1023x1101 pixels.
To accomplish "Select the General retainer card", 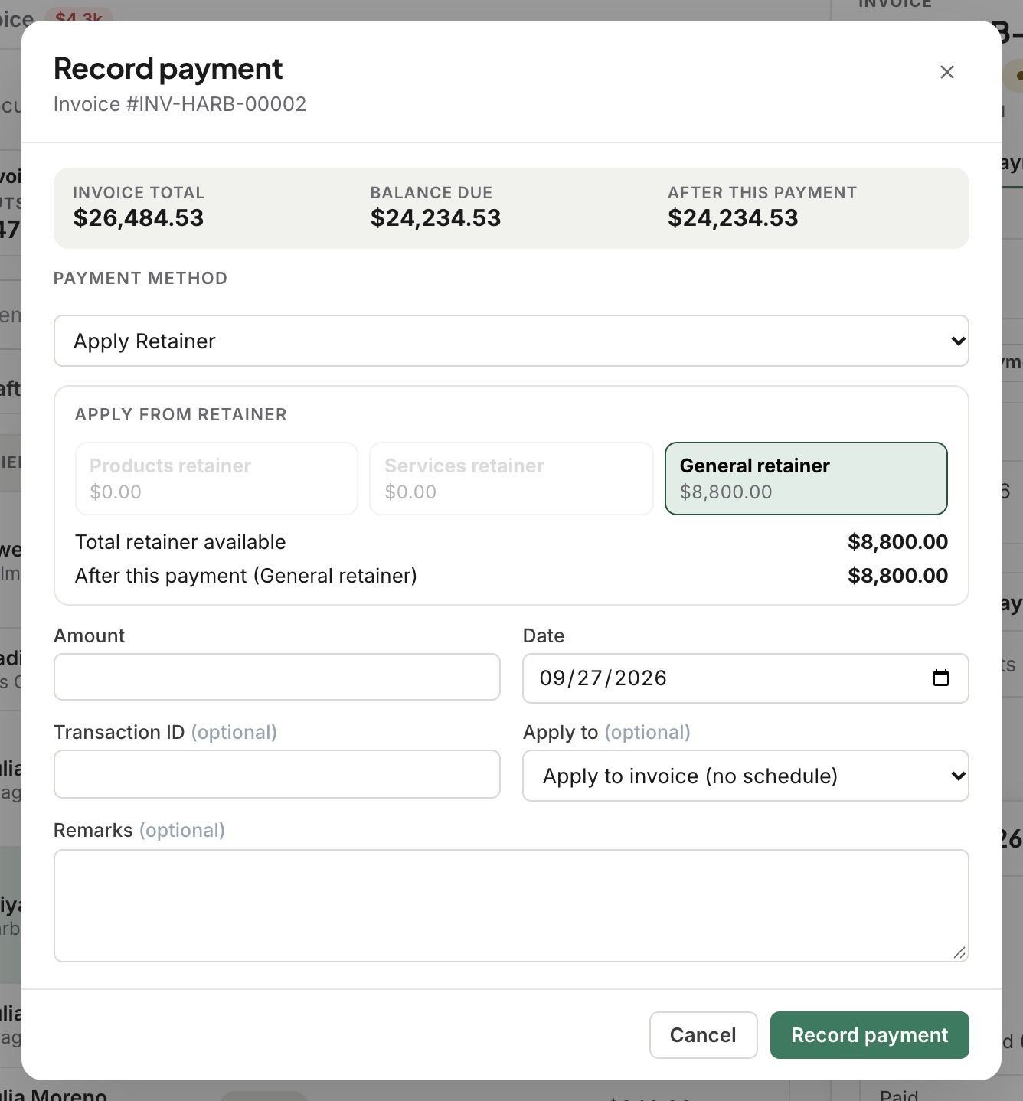I will click(806, 479).
